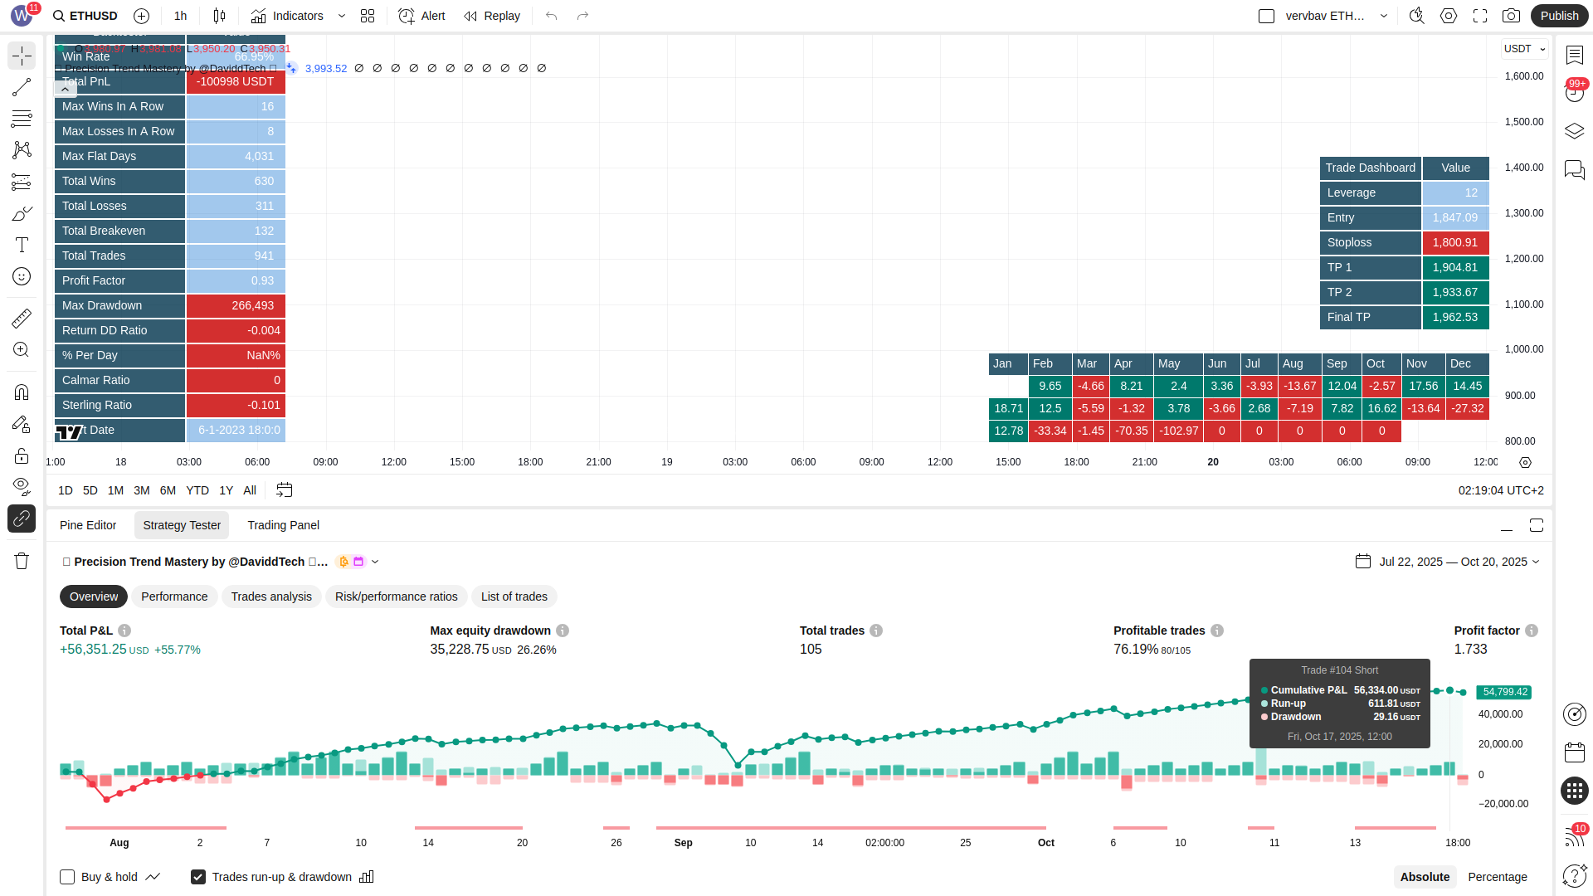Select the ruler measure tool
This screenshot has height=896, width=1593.
(22, 318)
